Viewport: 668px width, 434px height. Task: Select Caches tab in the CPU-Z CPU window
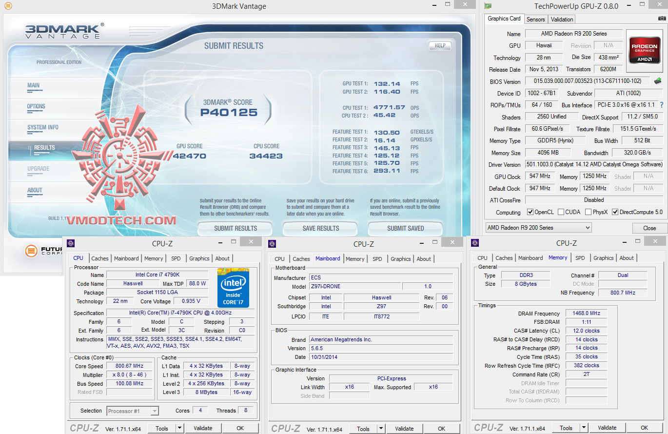[x=100, y=258]
